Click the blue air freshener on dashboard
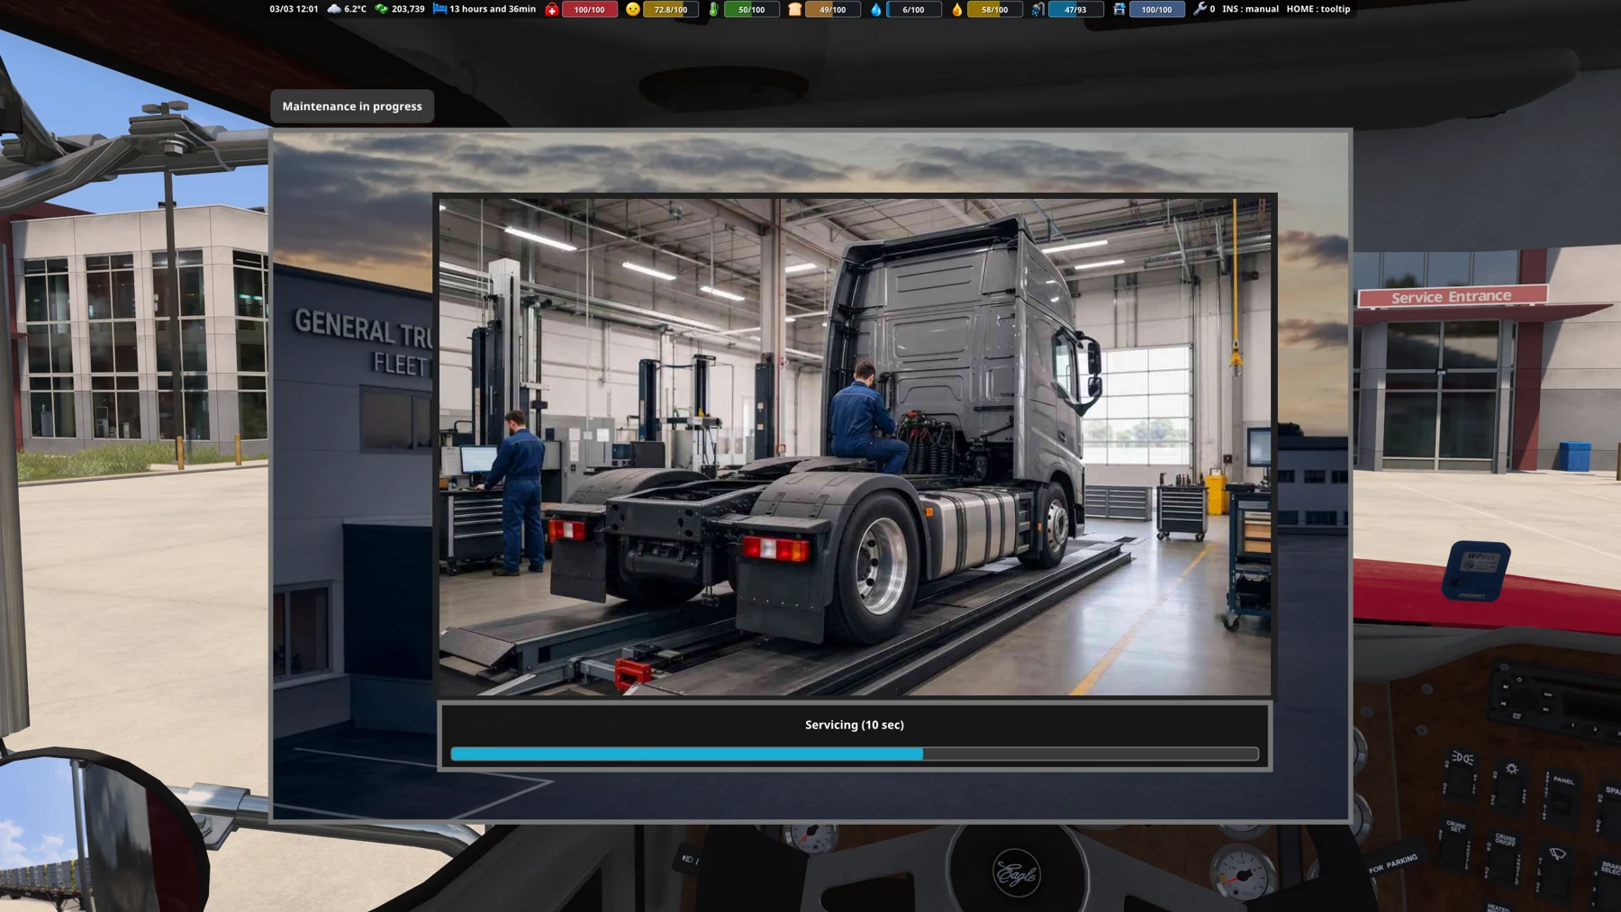Viewport: 1621px width, 912px height. coord(1475,571)
